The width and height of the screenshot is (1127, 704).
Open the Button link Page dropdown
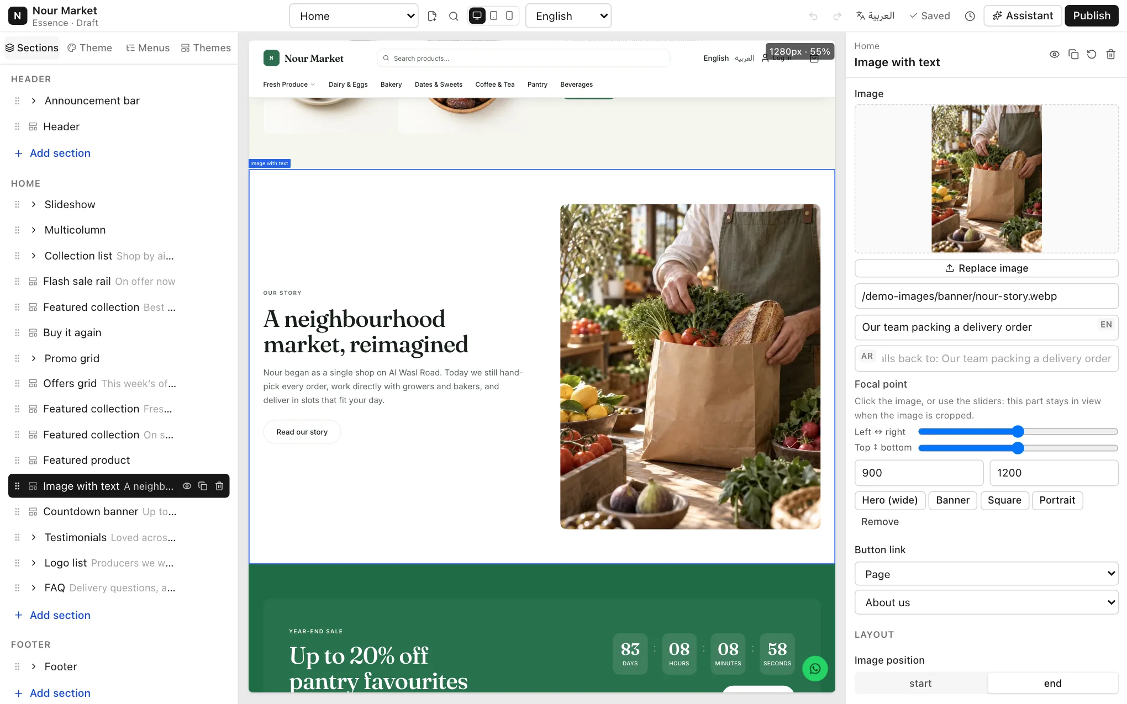986,574
